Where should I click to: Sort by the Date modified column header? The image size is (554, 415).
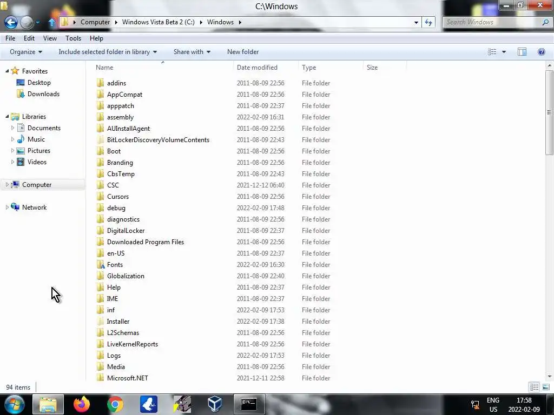tap(266, 68)
